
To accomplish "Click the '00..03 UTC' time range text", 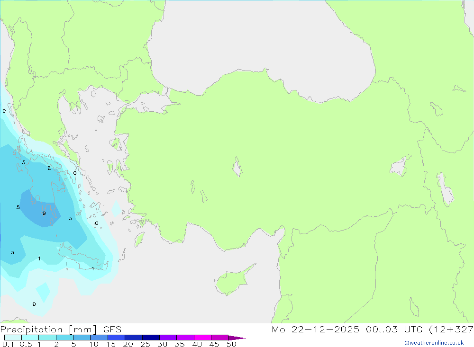I will tap(394, 329).
